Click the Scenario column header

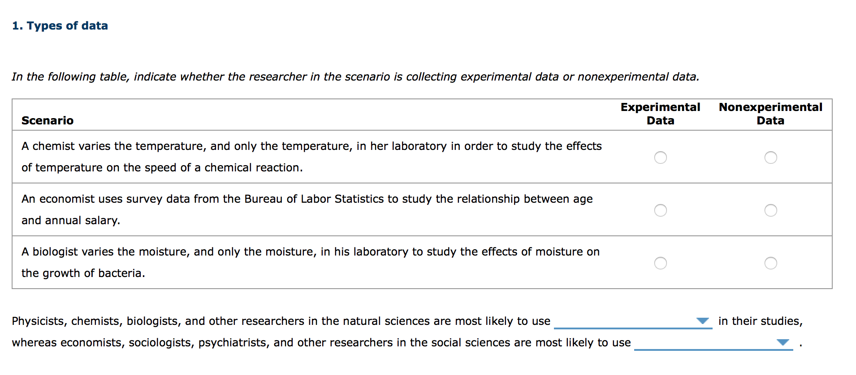[x=47, y=120]
